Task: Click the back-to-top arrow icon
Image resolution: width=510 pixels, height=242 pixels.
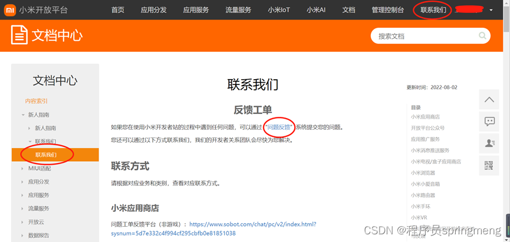Action: [489, 99]
